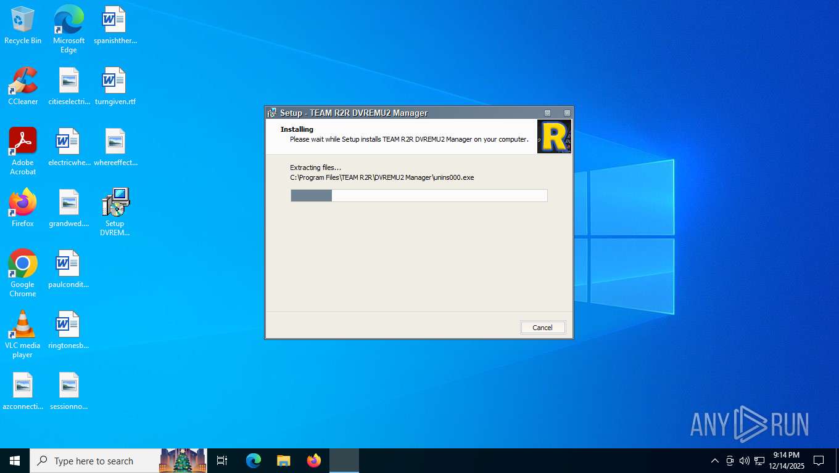Open the volume control in tray
The height and width of the screenshot is (473, 839).
(x=745, y=461)
